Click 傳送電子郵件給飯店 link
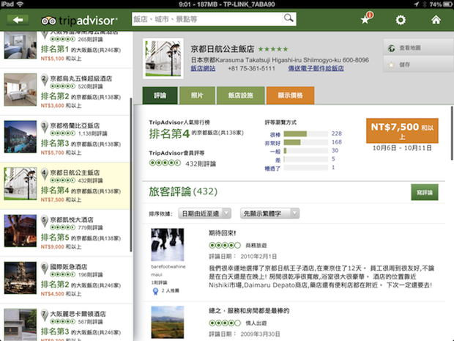 tap(316, 68)
